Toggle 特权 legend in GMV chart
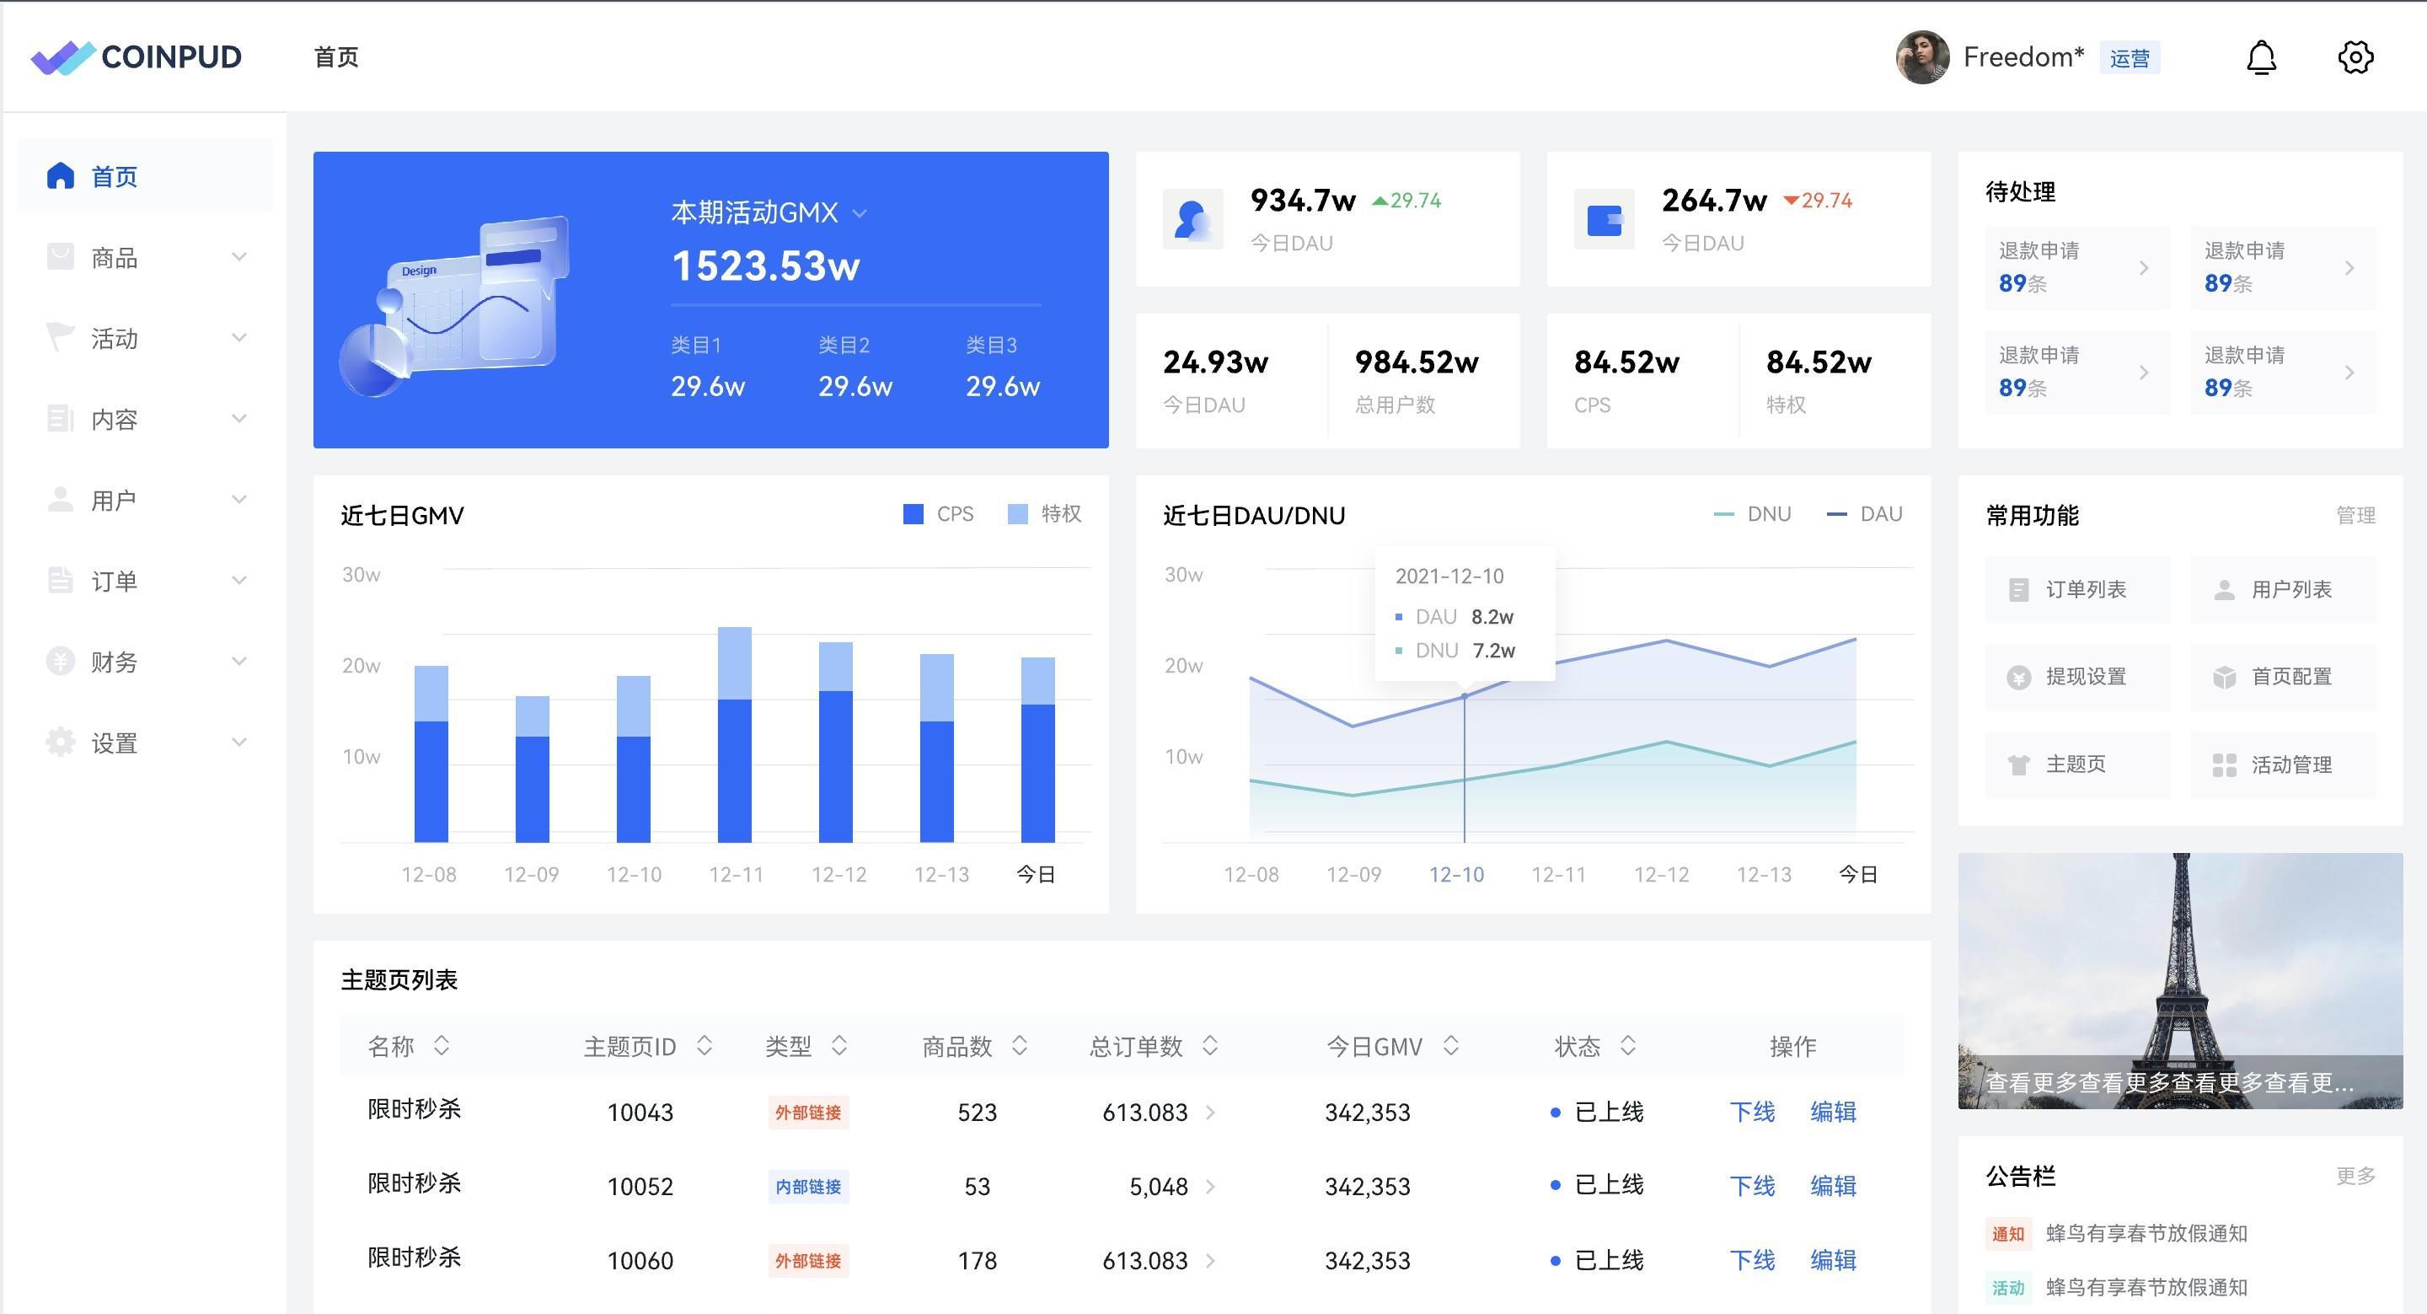 [1045, 514]
